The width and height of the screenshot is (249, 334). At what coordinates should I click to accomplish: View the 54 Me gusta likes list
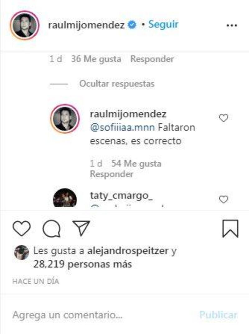(x=136, y=164)
